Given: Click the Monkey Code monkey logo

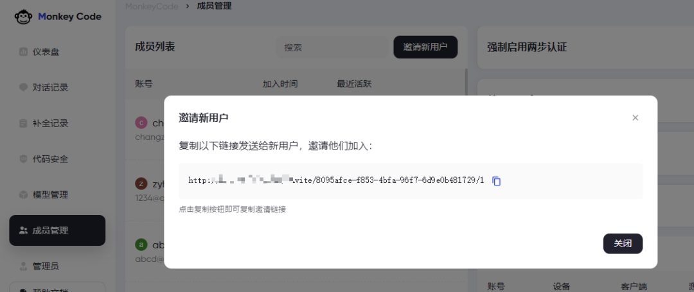Looking at the screenshot, I should coord(23,17).
